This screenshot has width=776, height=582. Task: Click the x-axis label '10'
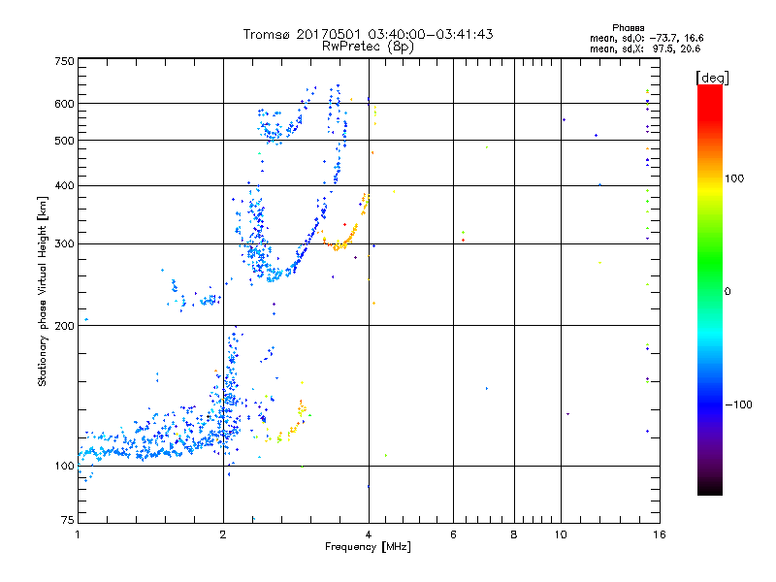click(x=561, y=534)
